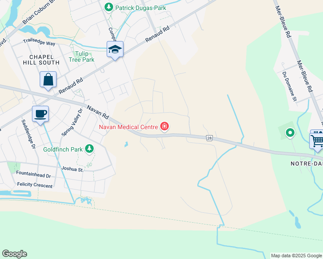
Task: Click the Patrick Dugas Park tree icon
Action: tap(108, 7)
